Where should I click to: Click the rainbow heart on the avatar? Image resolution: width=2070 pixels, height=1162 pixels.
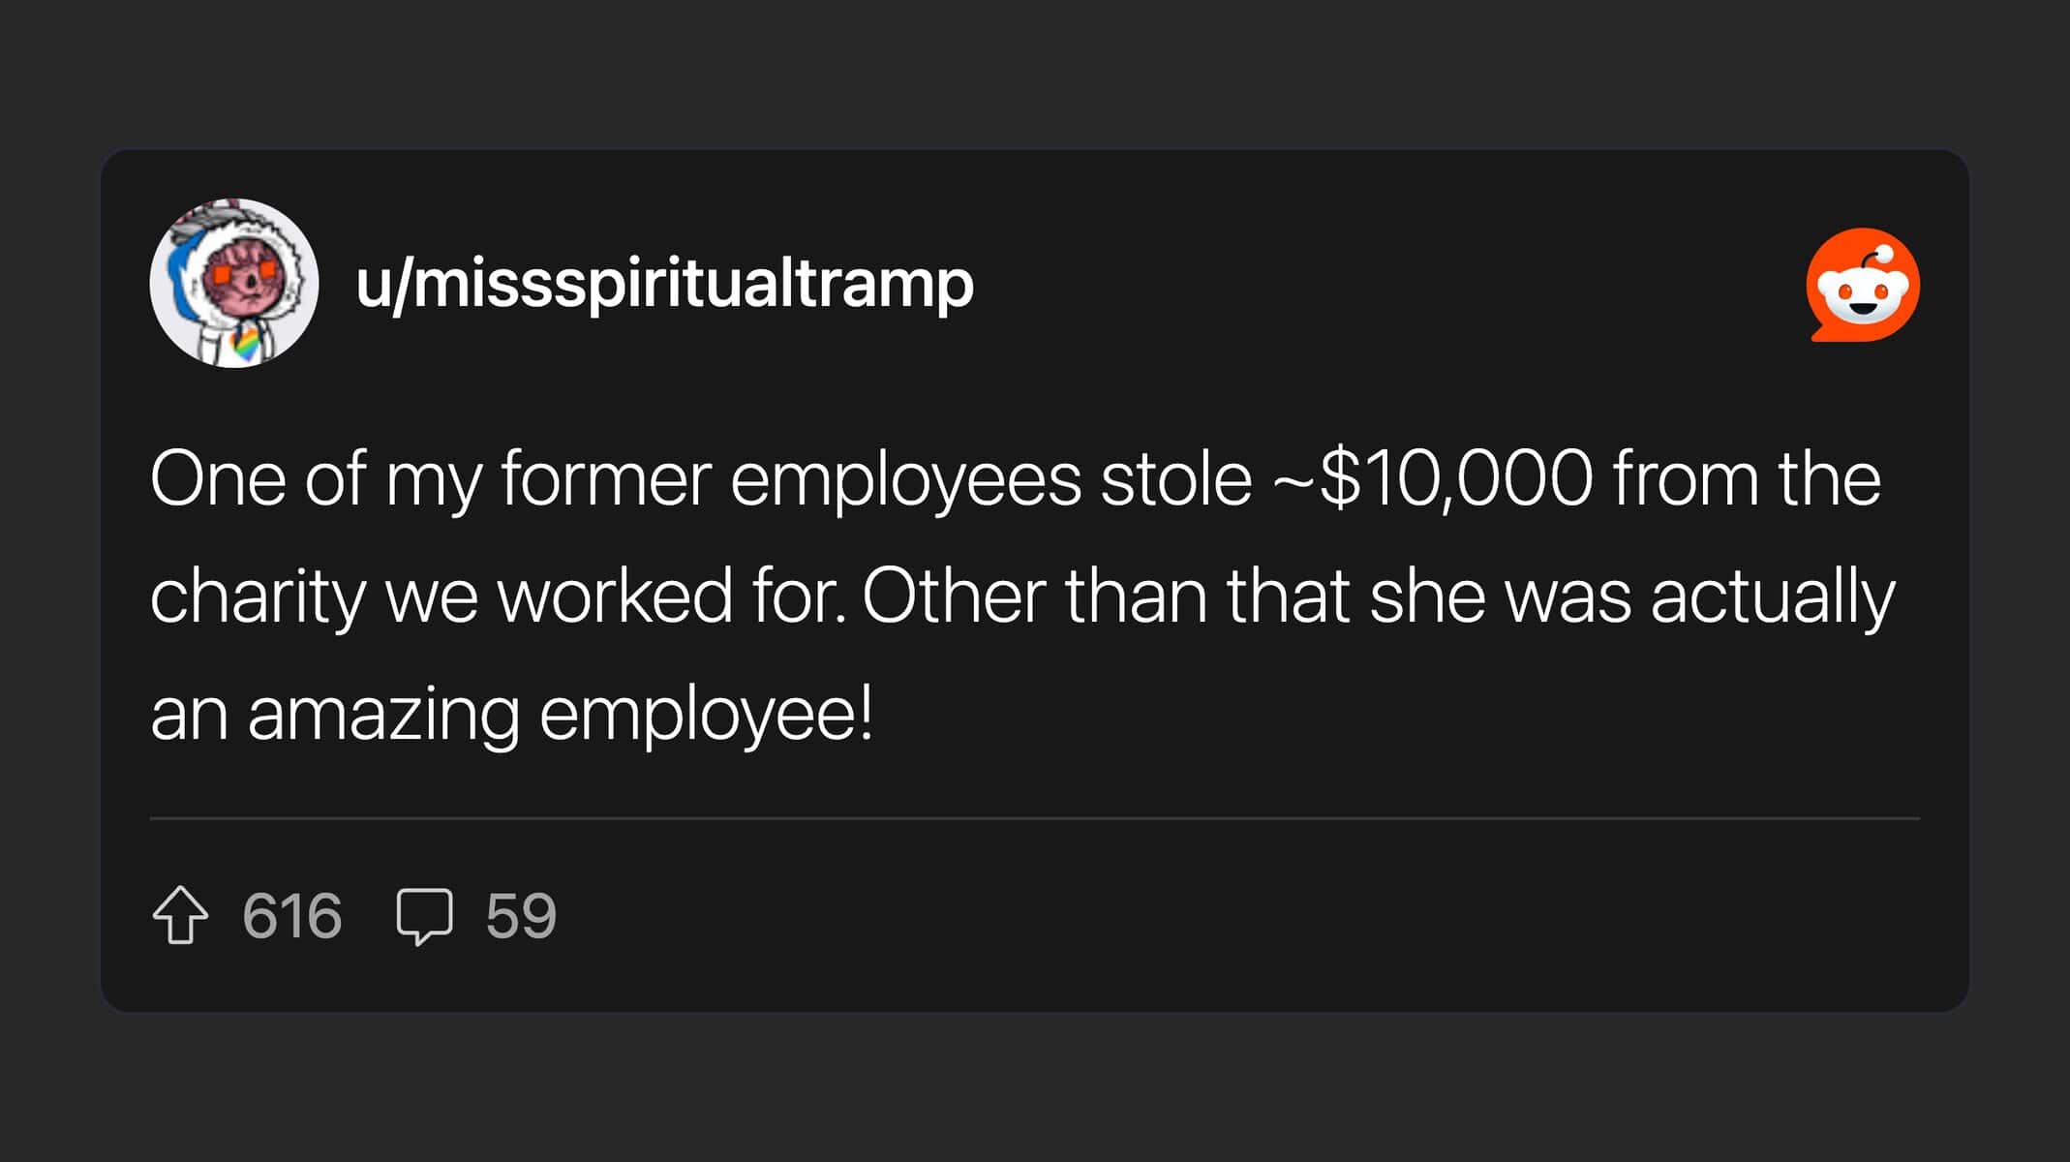point(246,344)
